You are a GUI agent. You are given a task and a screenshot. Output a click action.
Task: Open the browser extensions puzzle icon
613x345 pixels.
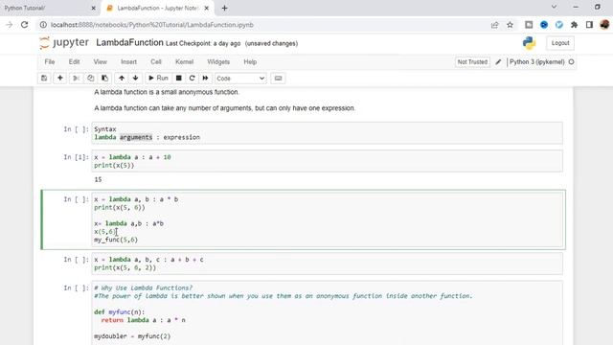click(574, 25)
